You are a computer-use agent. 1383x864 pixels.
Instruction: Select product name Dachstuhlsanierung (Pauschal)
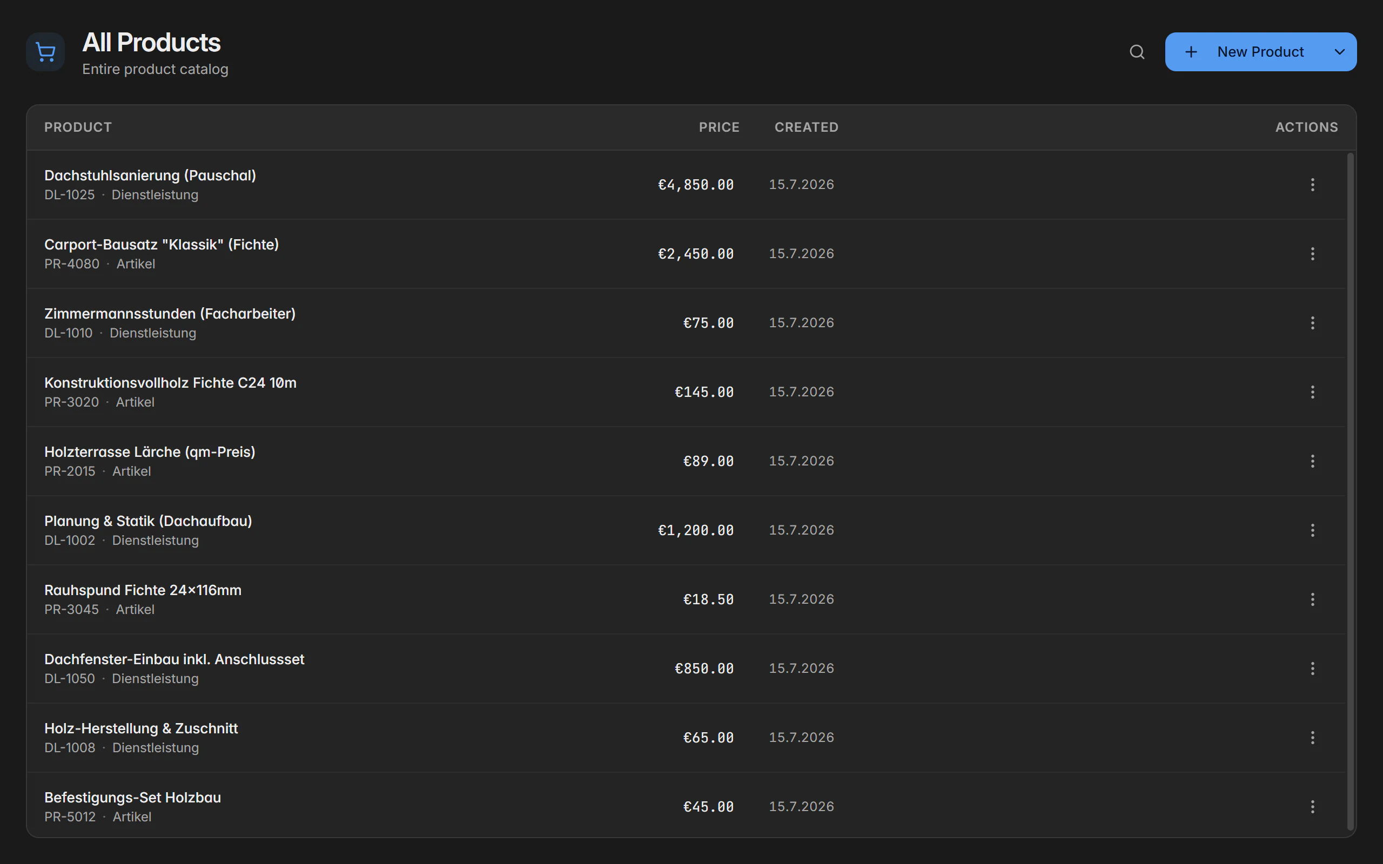tap(150, 175)
